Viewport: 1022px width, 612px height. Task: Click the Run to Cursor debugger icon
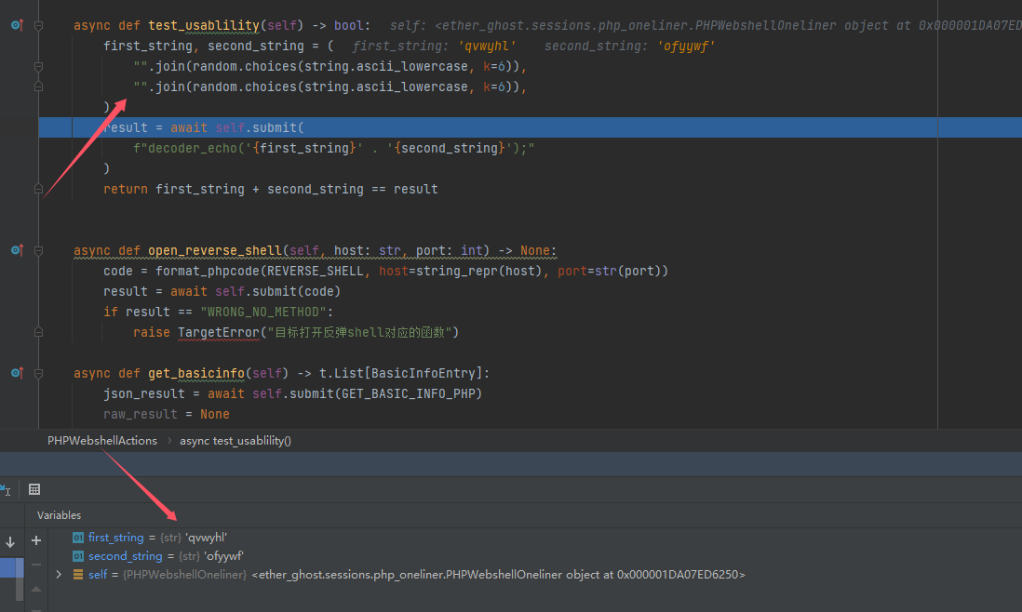tap(6, 489)
